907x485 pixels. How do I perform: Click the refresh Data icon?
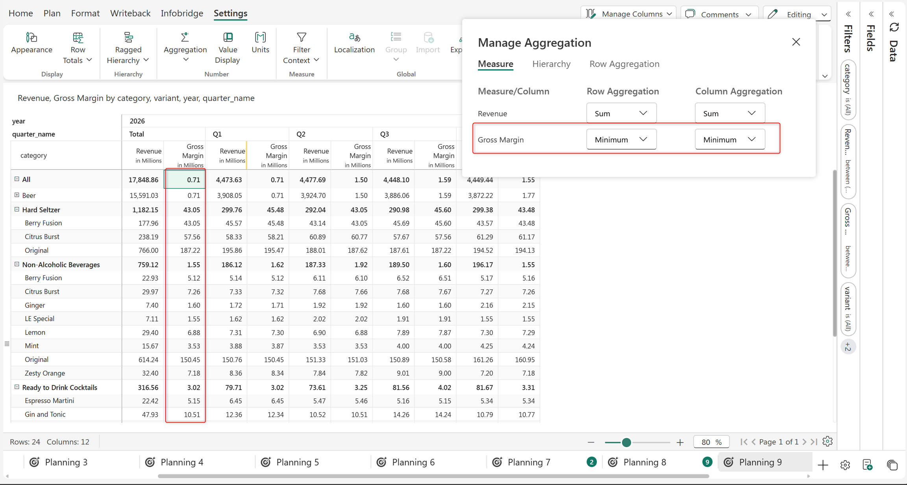coord(894,28)
